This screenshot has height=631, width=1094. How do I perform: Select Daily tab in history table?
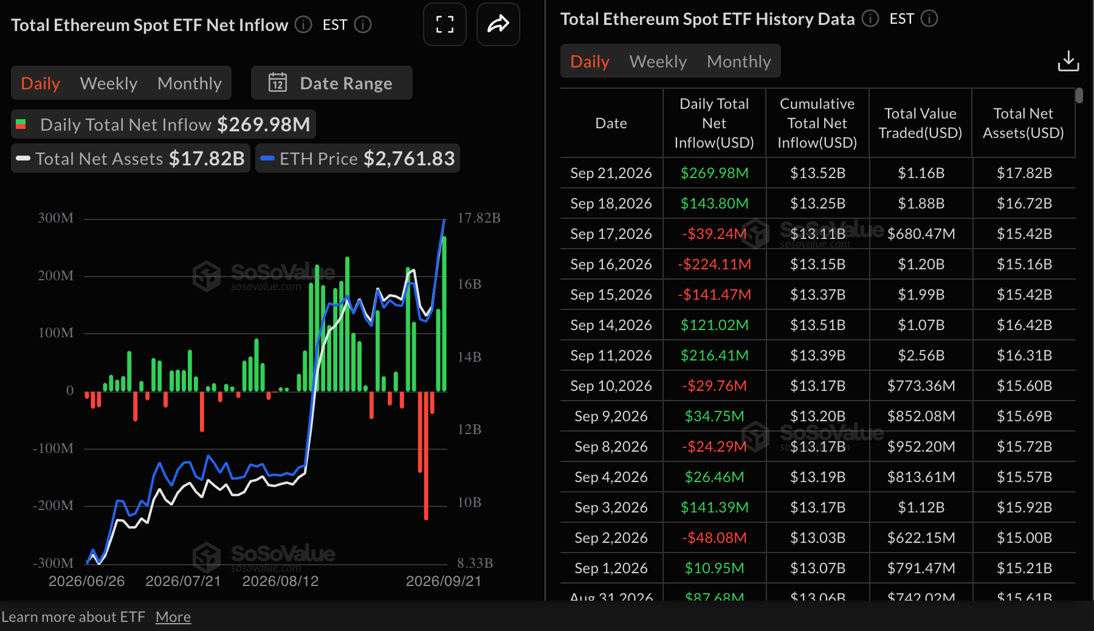[590, 61]
